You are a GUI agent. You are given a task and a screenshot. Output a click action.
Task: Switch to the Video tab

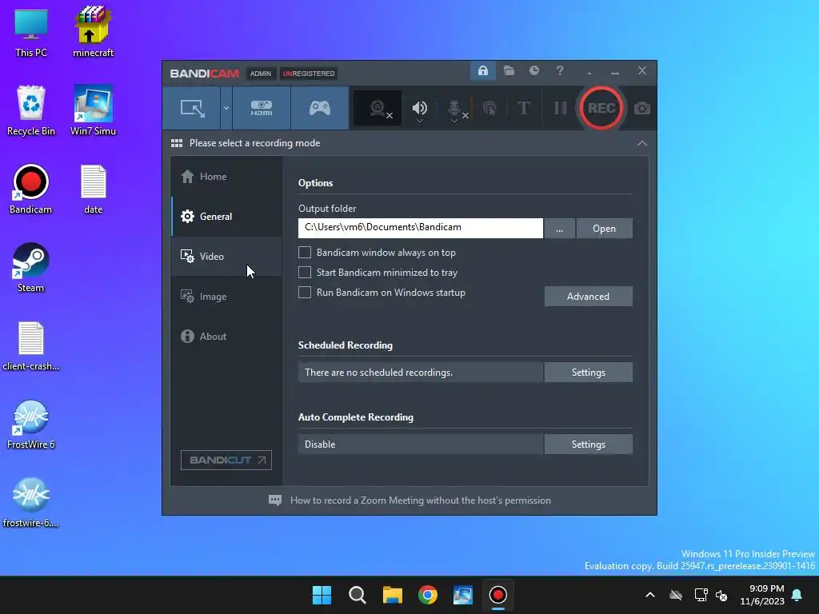[226, 257]
